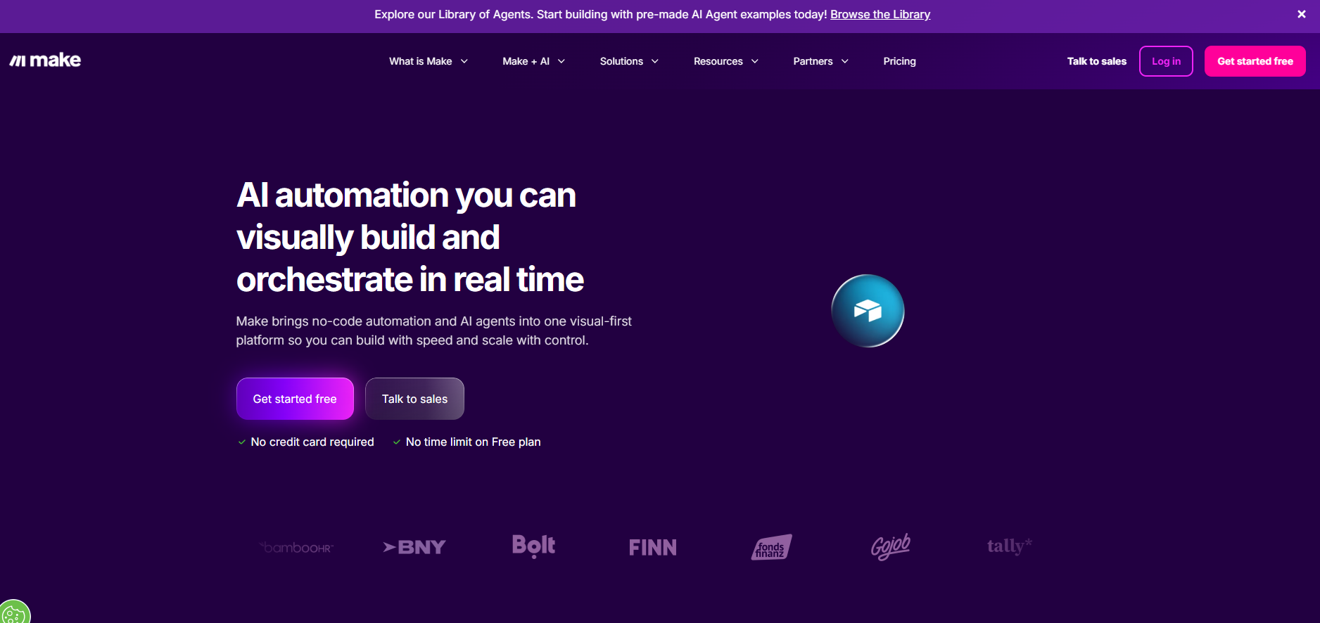Click Talk to sales in header
This screenshot has width=1320, height=623.
click(1096, 61)
